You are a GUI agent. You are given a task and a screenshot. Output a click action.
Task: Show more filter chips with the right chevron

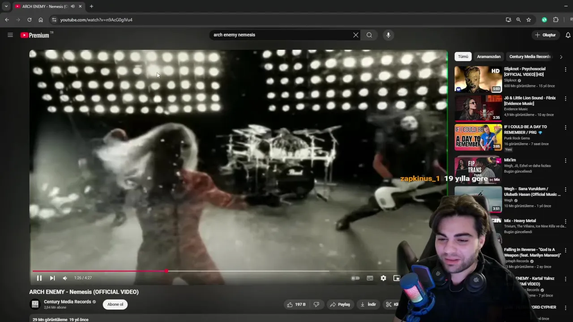coord(561,57)
